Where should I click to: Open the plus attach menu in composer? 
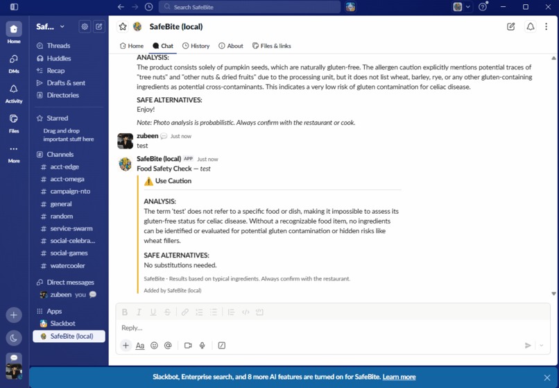pos(126,345)
